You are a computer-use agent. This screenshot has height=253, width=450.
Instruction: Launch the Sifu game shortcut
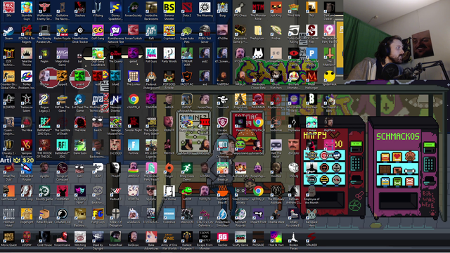coord(8,8)
